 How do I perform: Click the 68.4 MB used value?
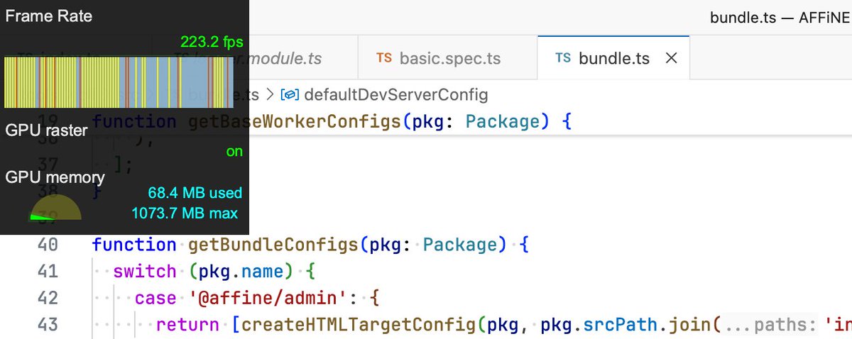(195, 193)
